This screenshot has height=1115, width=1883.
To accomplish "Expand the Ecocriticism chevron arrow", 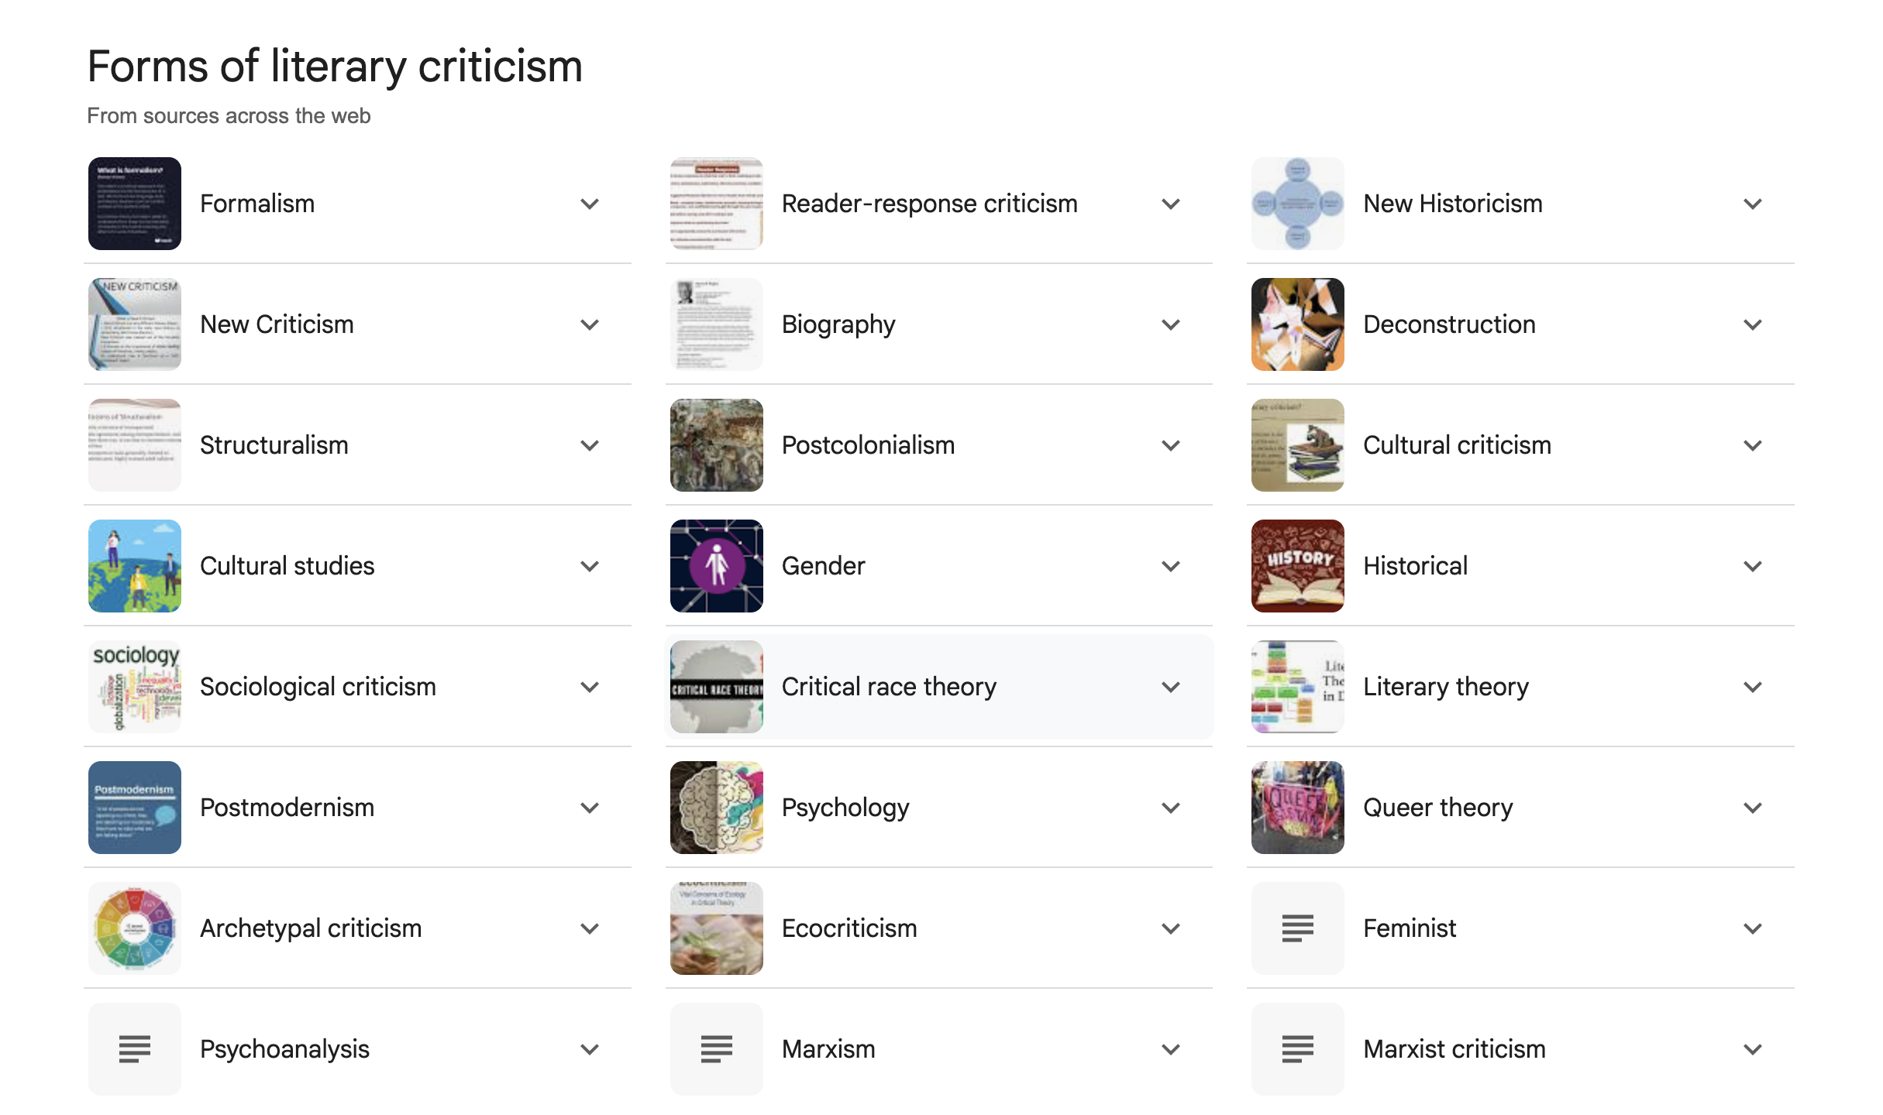I will point(1171,928).
